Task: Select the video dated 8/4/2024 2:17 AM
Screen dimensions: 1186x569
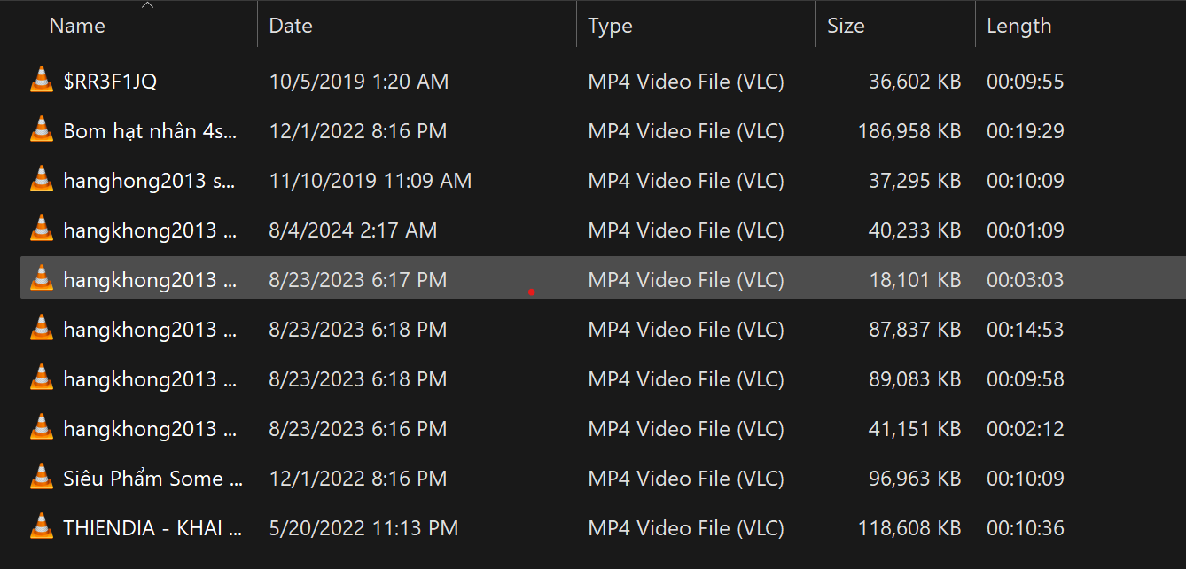Action: point(353,230)
